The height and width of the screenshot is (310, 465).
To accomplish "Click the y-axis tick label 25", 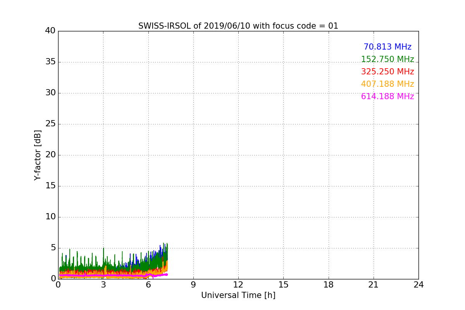I will (50, 124).
